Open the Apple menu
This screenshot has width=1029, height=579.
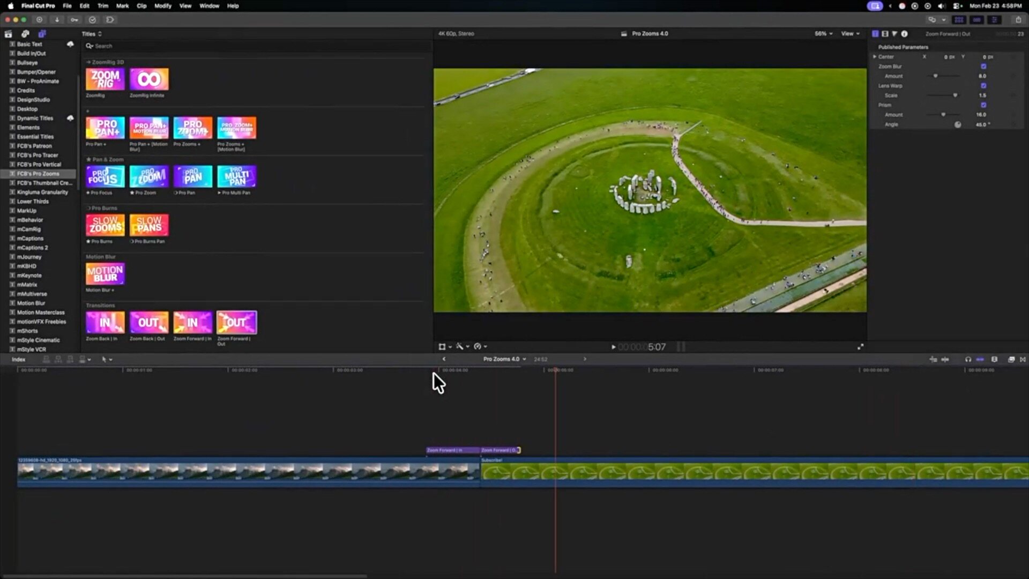click(x=10, y=6)
